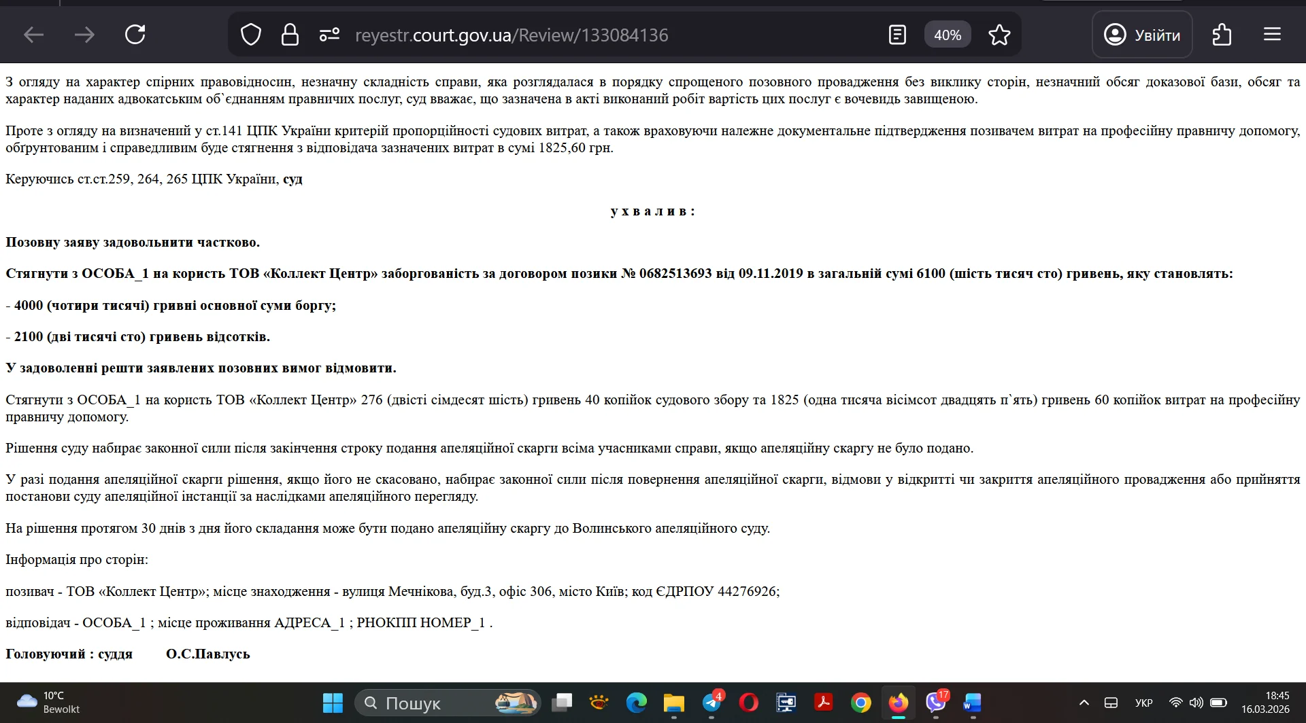This screenshot has width=1306, height=723.
Task: Open the extensions panel
Action: coord(1222,35)
